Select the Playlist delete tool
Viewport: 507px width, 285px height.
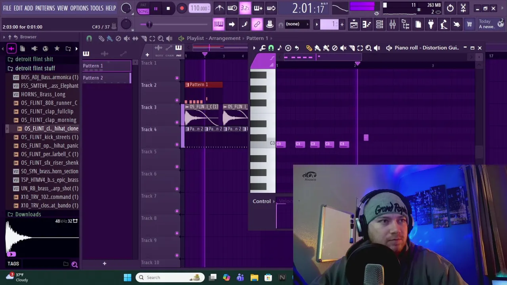point(118,38)
